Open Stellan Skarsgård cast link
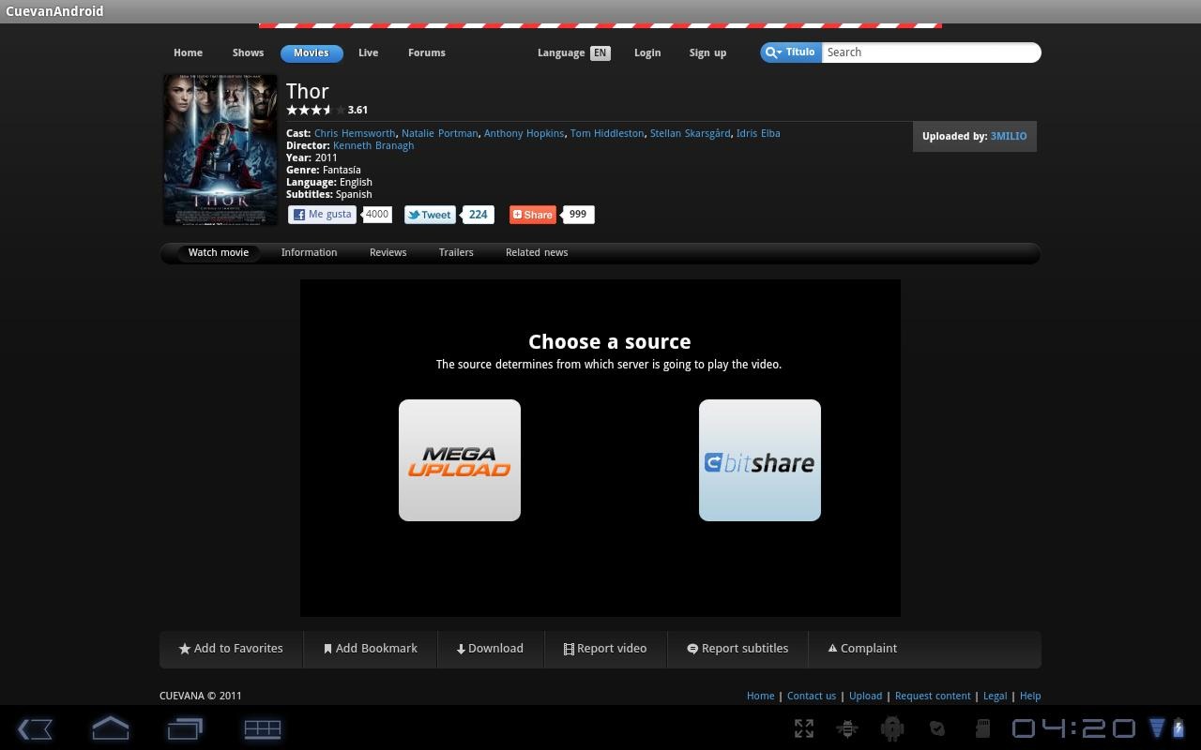 point(691,133)
